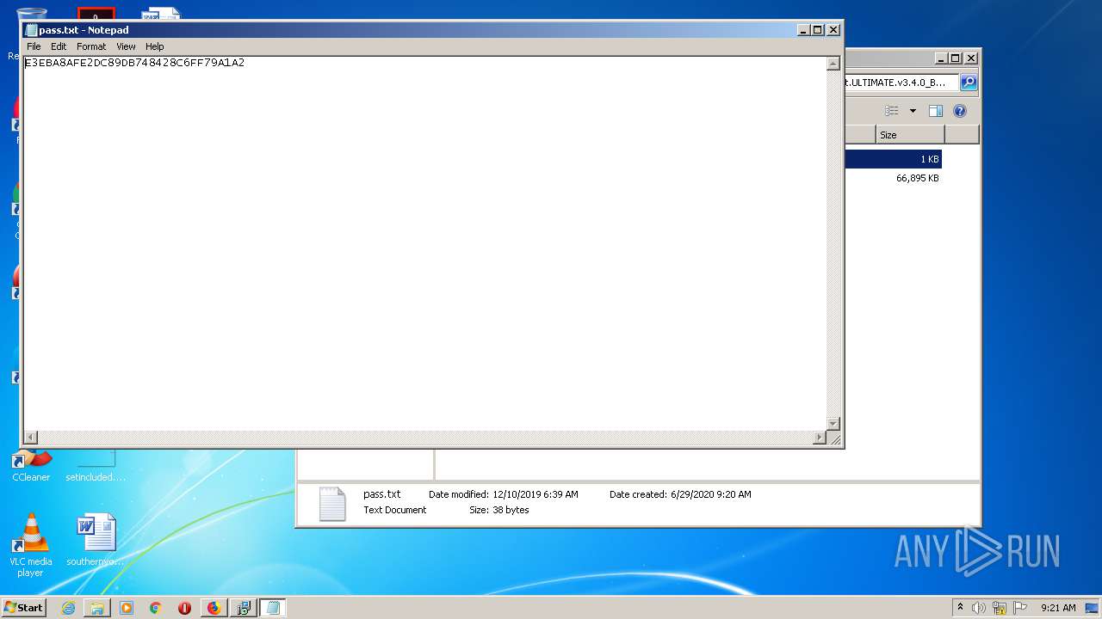This screenshot has width=1102, height=619.
Task: Click the Explorer change view icon
Action: click(x=892, y=111)
